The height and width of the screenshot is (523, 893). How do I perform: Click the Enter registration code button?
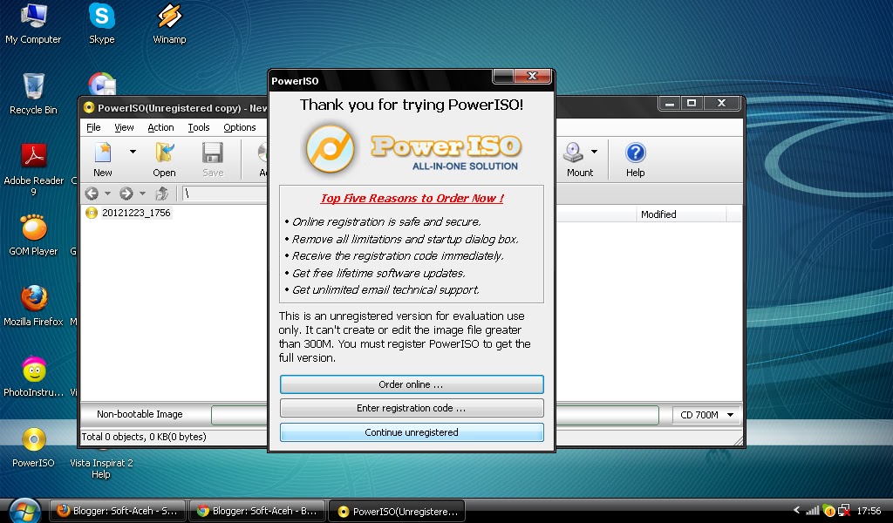point(411,408)
